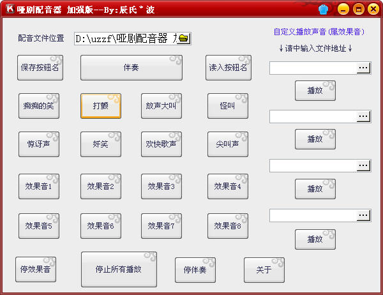Screen dimensions: 383x295
Task: Click 停伴奏 to stop accompaniment
Action: click(x=195, y=270)
